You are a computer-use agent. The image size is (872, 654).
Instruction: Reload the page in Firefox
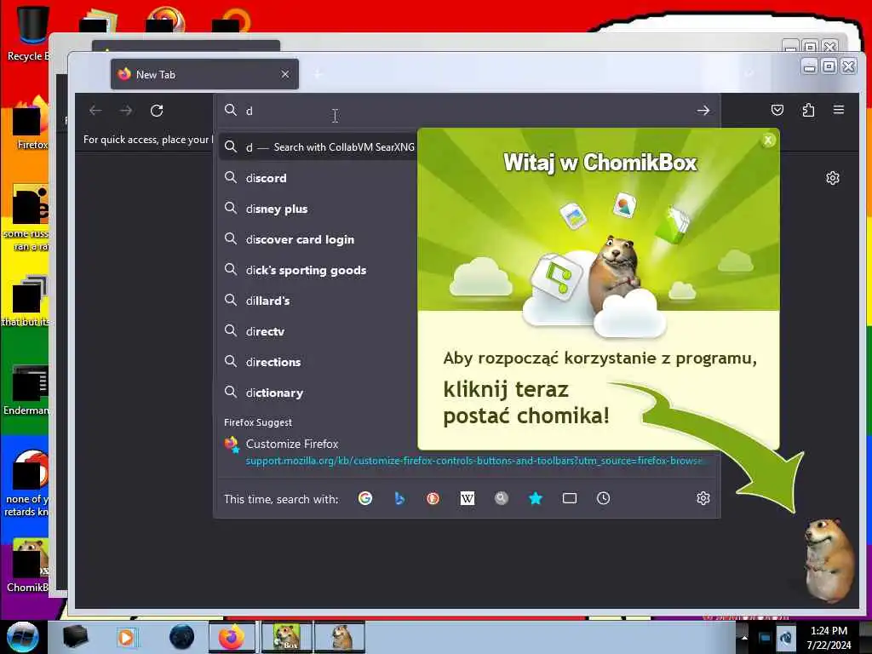pyautogui.click(x=157, y=111)
